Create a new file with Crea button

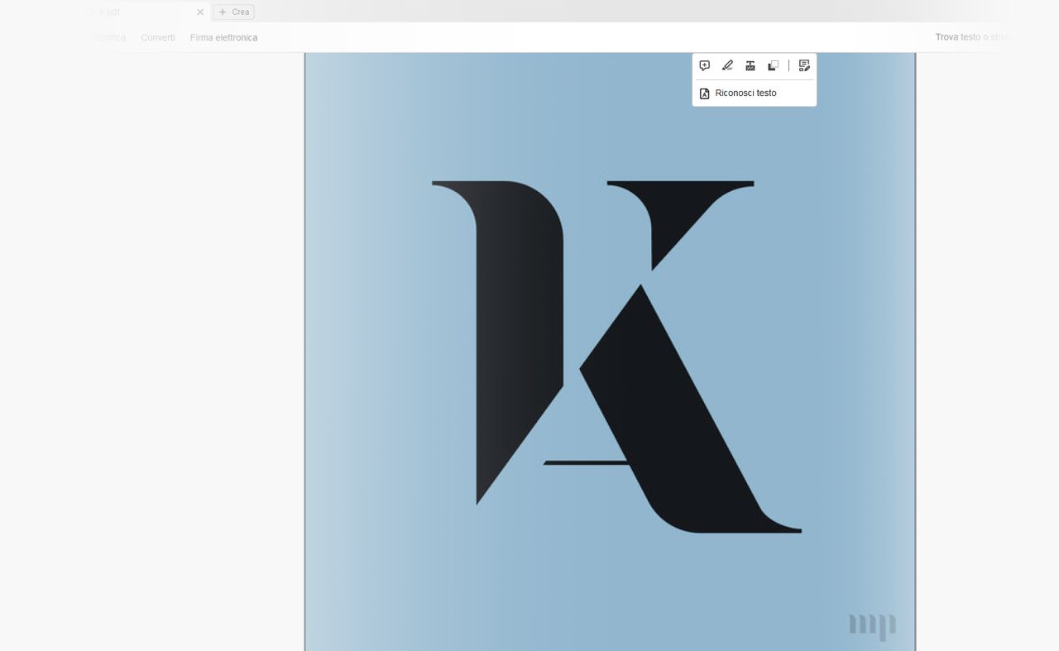[x=233, y=12]
